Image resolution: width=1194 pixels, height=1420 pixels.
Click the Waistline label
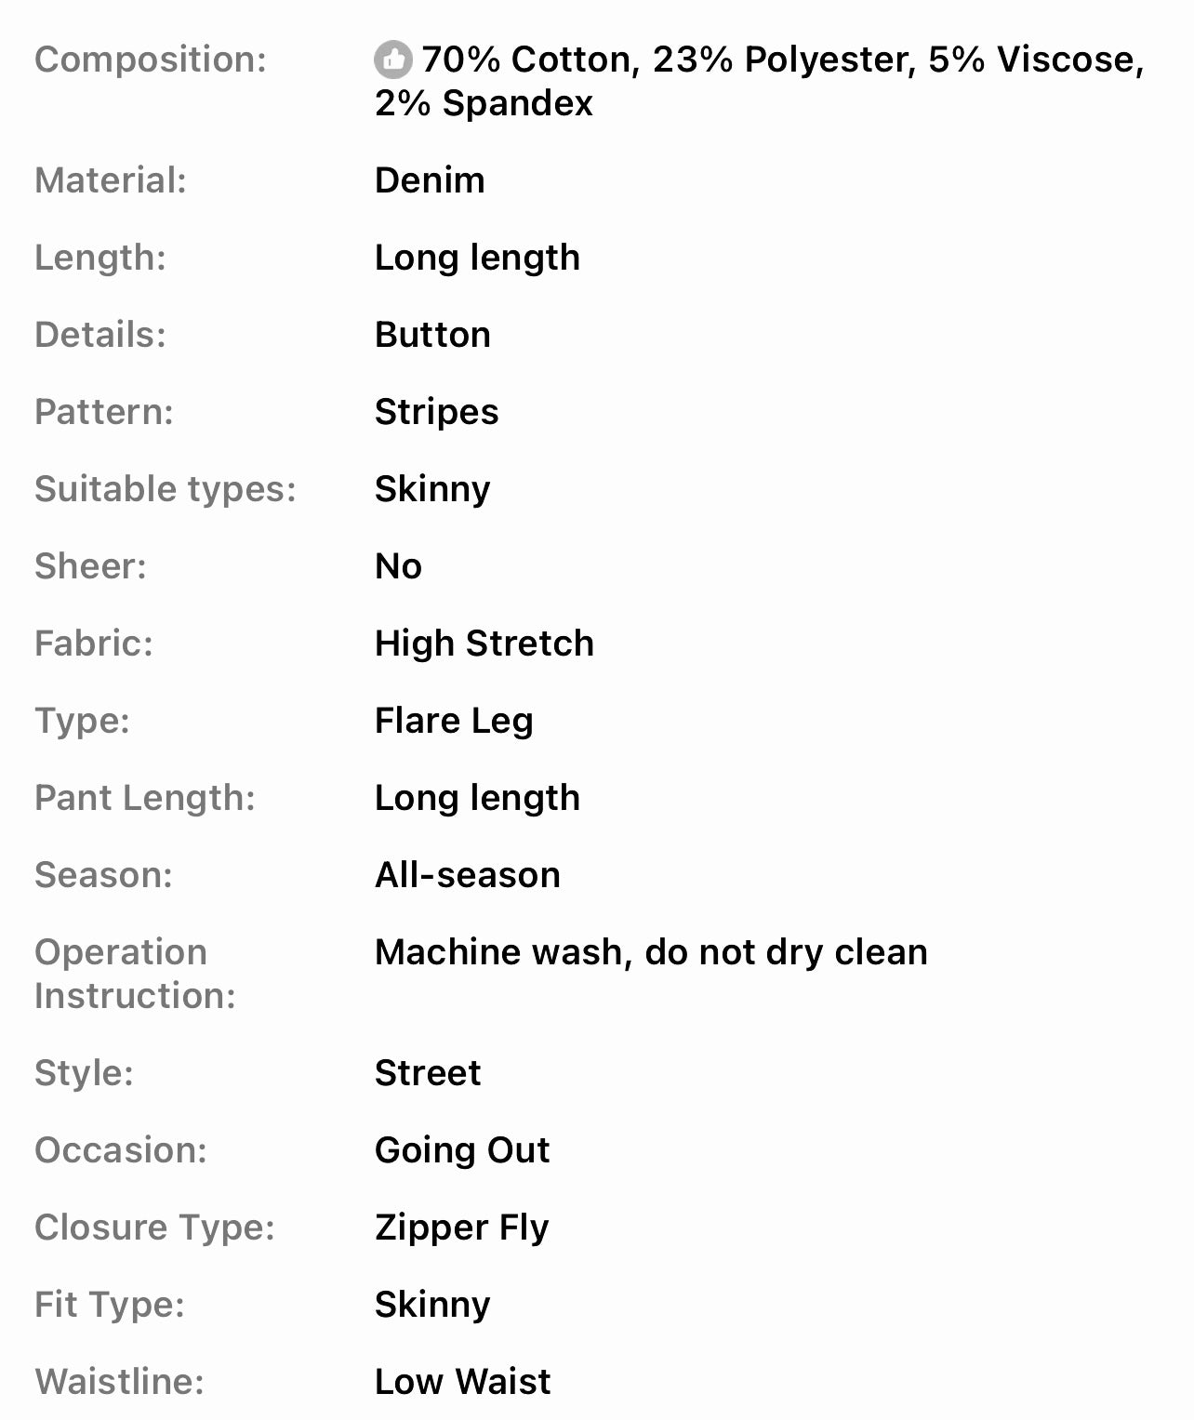click(119, 1382)
